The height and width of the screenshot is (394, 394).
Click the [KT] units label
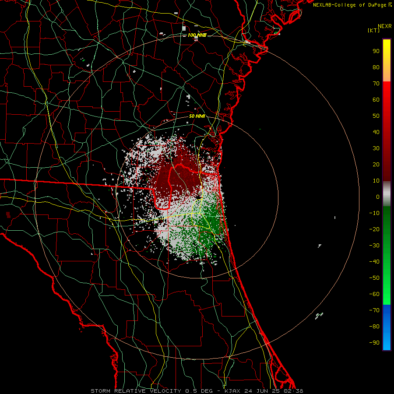click(374, 30)
